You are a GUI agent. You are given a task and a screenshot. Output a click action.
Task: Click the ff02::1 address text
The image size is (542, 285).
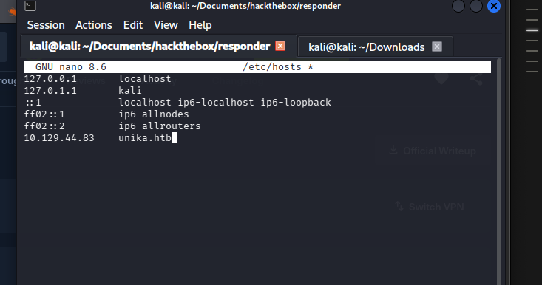pos(44,114)
